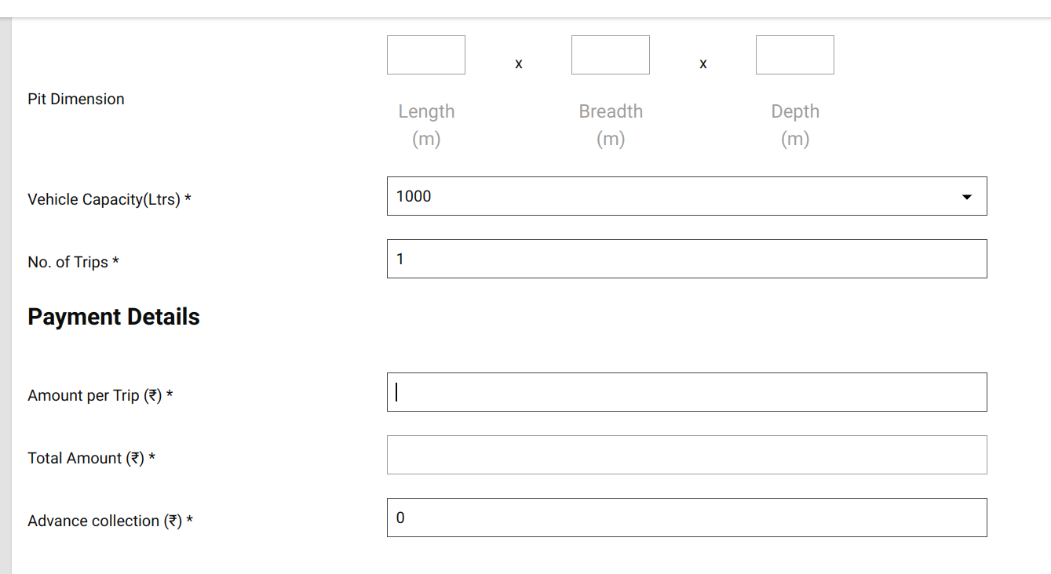Open the Vehicle Capacity dropdown
The height and width of the screenshot is (574, 1051).
(x=687, y=196)
